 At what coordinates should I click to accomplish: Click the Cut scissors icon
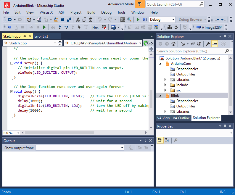(78, 20)
